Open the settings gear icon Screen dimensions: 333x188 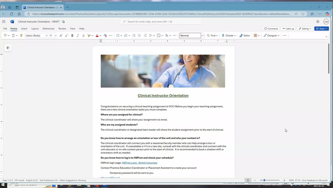(318, 22)
